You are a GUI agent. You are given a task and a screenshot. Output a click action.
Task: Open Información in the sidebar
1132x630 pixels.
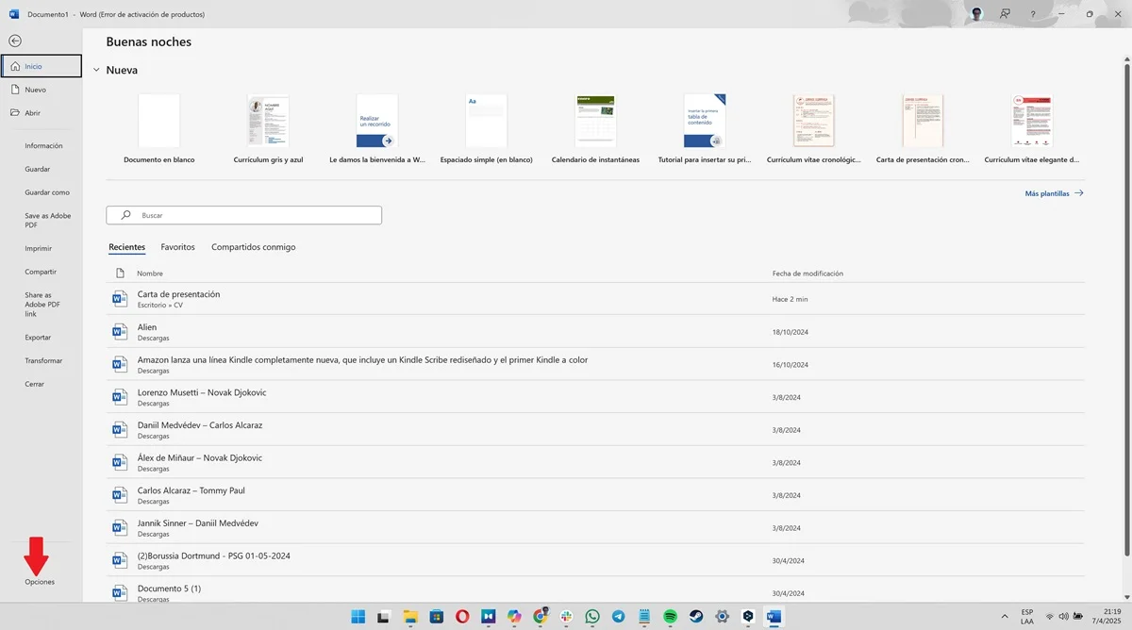click(43, 146)
